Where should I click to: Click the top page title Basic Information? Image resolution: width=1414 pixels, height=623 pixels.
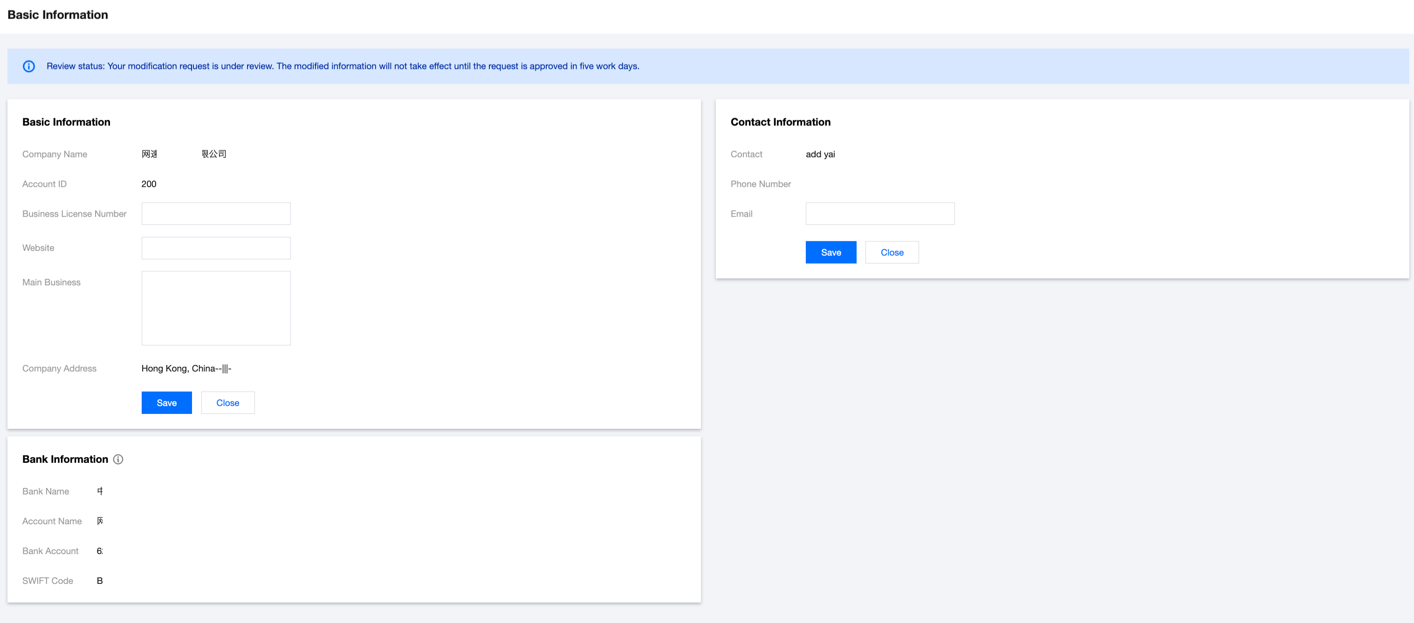58,15
